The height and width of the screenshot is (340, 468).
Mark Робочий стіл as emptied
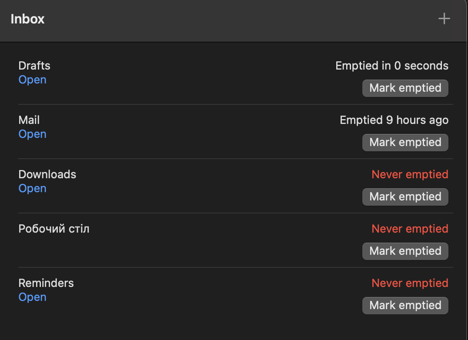pos(405,251)
